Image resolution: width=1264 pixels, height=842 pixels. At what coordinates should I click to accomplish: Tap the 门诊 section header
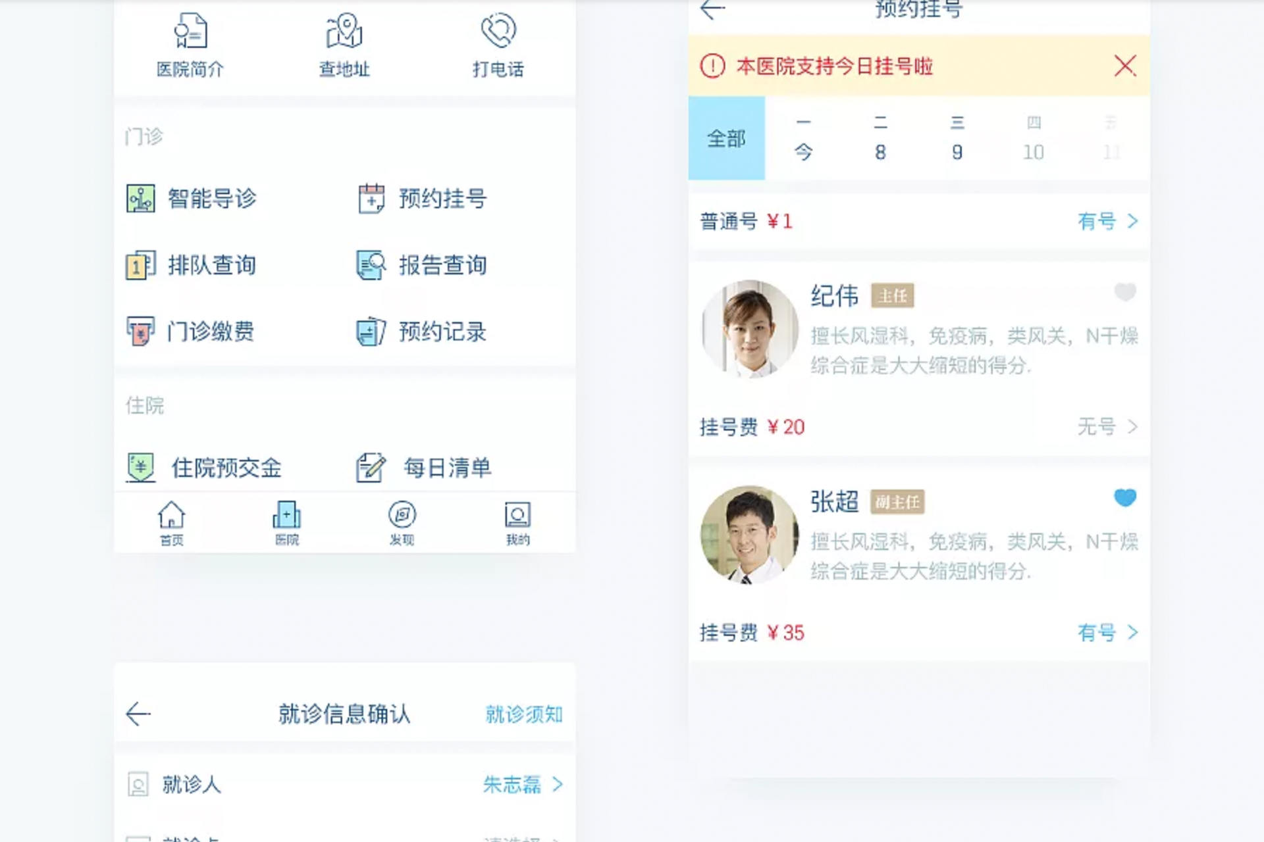pyautogui.click(x=144, y=136)
